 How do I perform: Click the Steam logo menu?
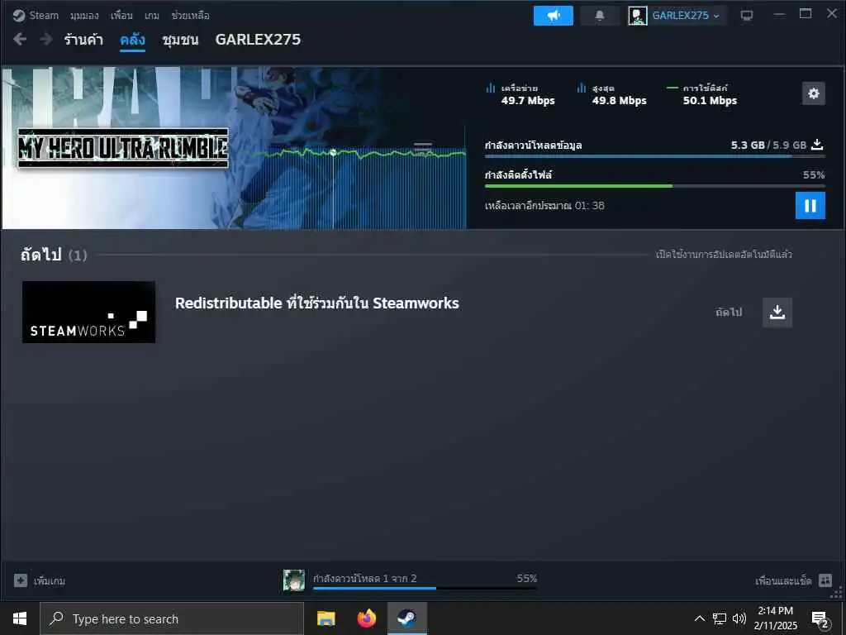point(36,15)
